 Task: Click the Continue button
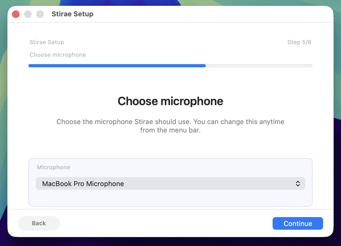(298, 223)
